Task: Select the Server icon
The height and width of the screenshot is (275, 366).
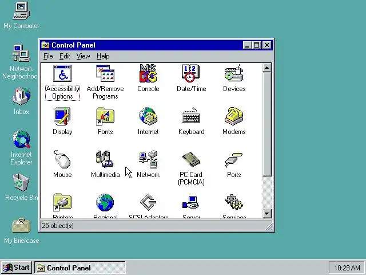Action: [190, 202]
